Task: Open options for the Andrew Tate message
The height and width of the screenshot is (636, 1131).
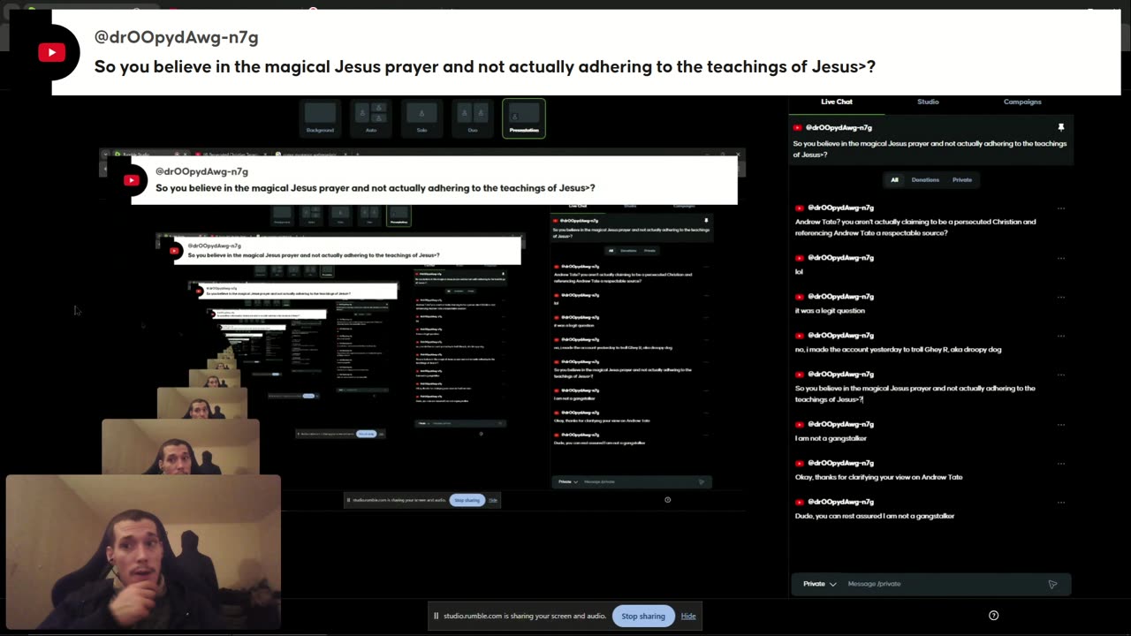Action: (x=1061, y=208)
